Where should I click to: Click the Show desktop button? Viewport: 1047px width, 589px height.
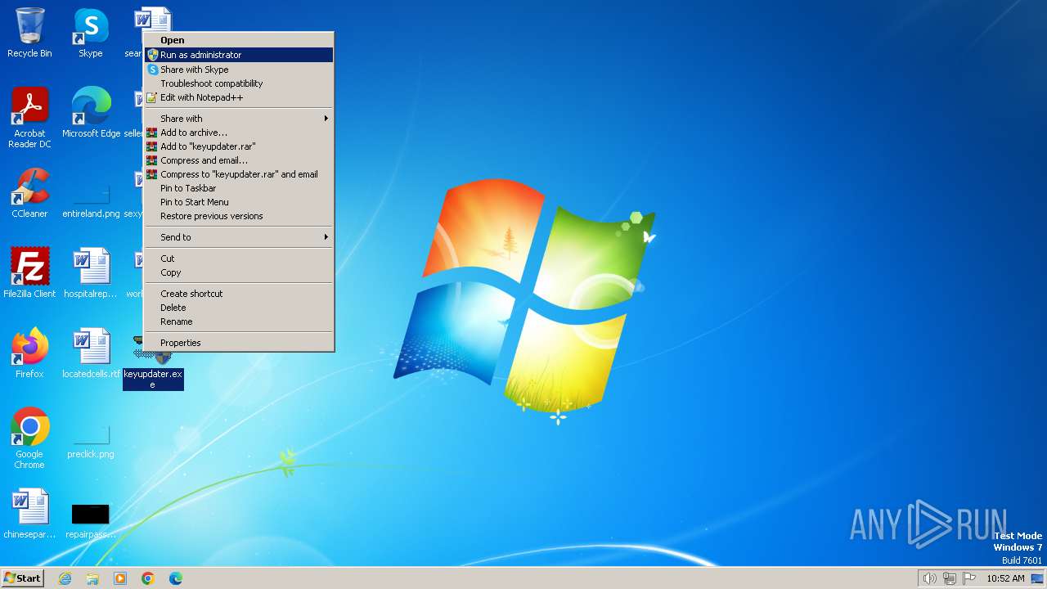[x=1038, y=578]
